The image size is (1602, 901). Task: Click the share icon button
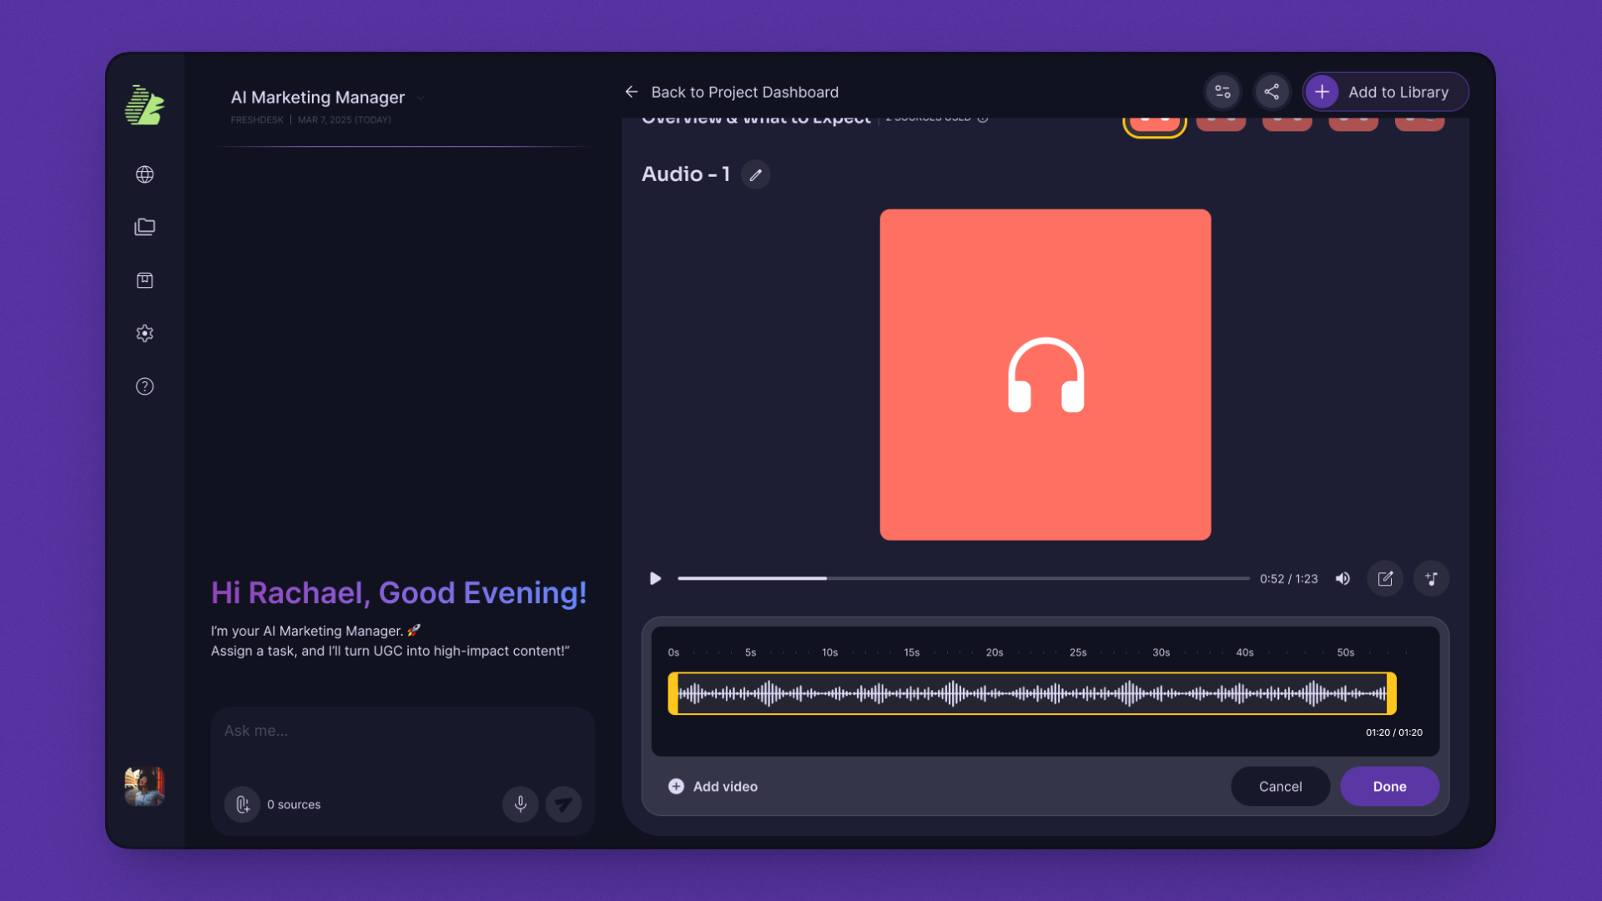[x=1272, y=92]
